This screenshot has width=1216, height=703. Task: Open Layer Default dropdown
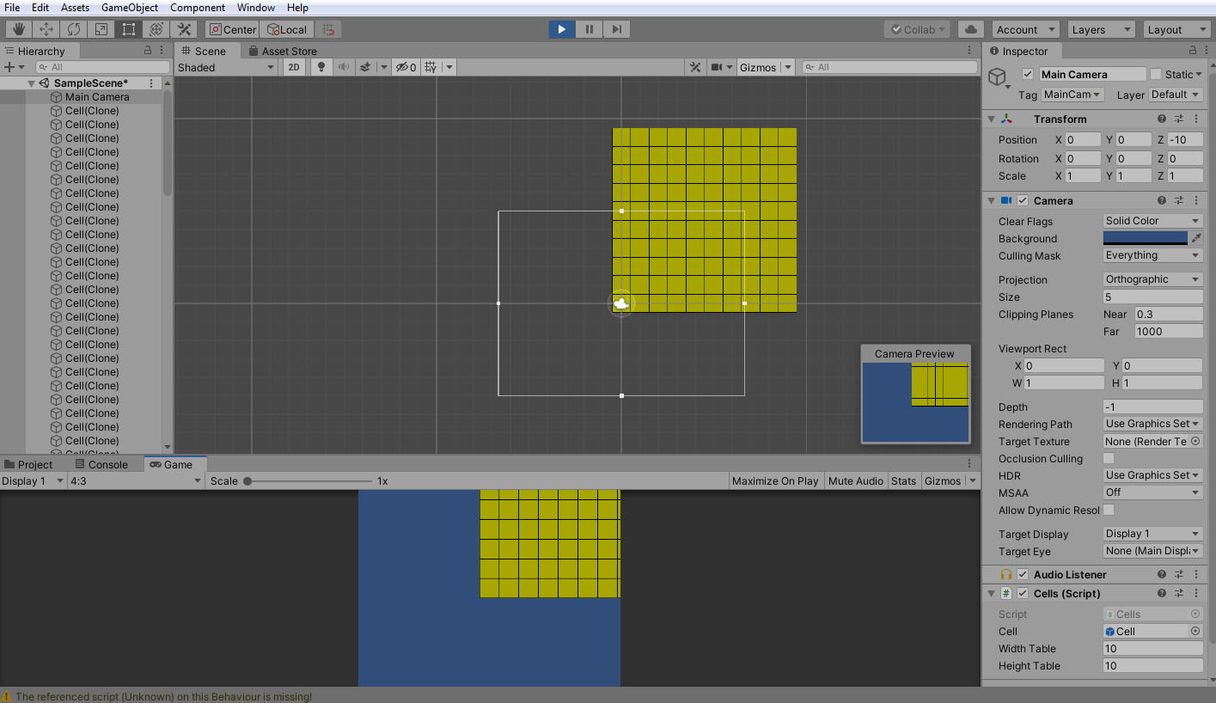[x=1175, y=95]
